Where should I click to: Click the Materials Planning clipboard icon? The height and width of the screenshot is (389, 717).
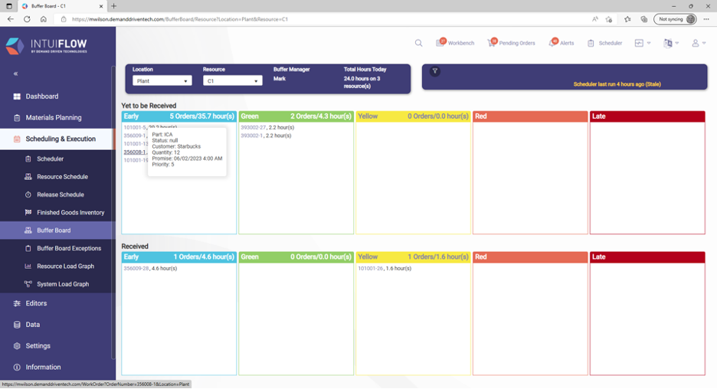(17, 117)
